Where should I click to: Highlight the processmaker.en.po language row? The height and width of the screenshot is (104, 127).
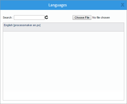click(x=63, y=27)
